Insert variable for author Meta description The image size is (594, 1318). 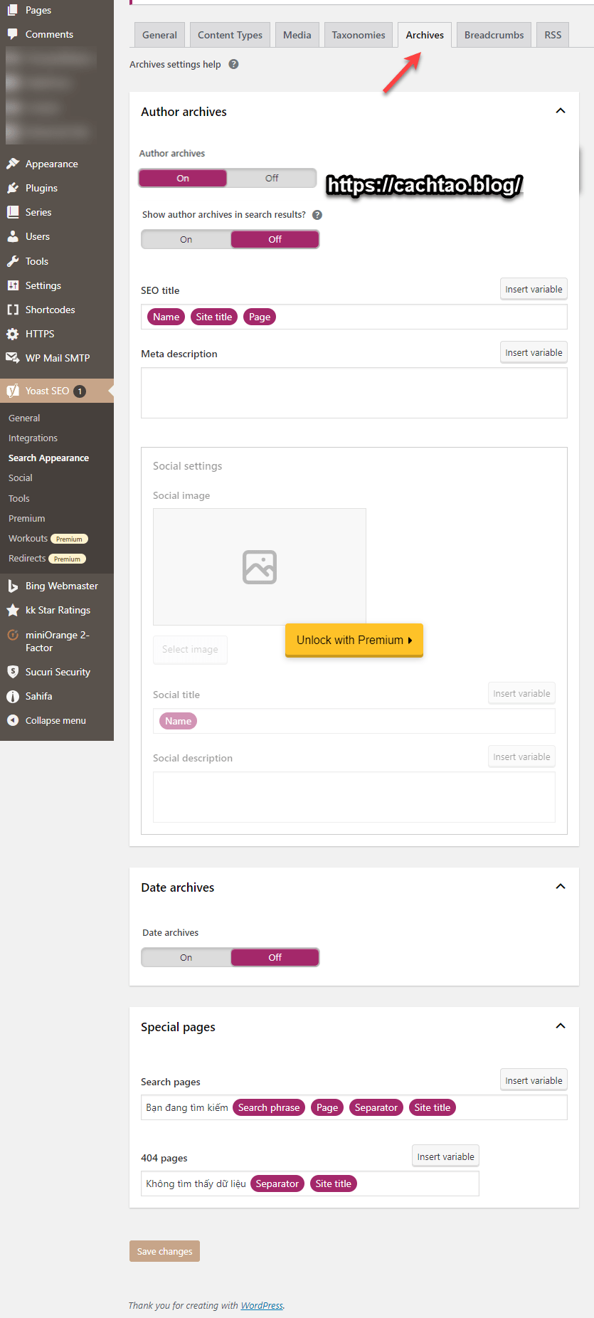tap(534, 352)
